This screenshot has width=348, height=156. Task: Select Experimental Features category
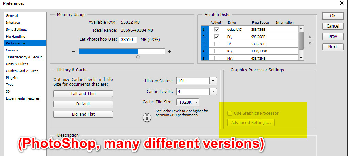(23, 98)
